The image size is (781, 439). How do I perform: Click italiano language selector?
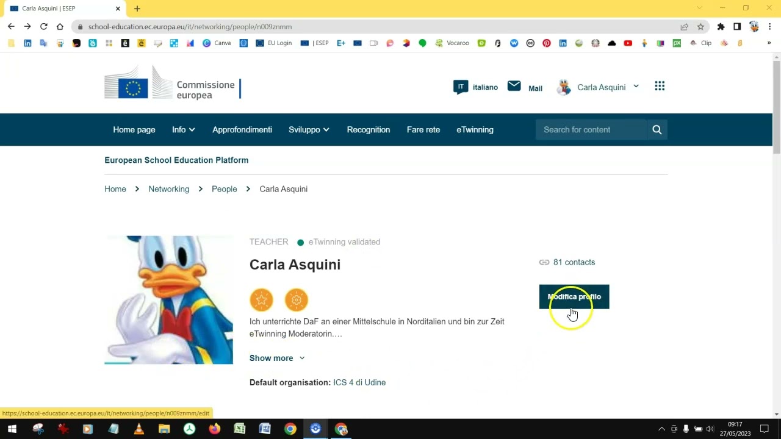tap(485, 87)
